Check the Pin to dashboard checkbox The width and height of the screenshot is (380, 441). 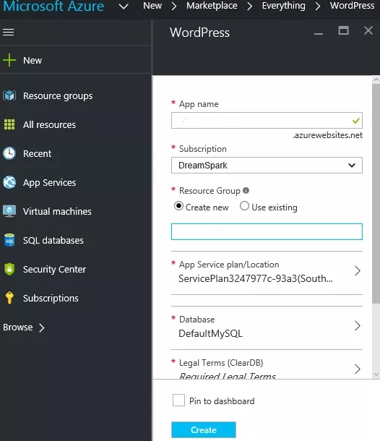(x=178, y=400)
